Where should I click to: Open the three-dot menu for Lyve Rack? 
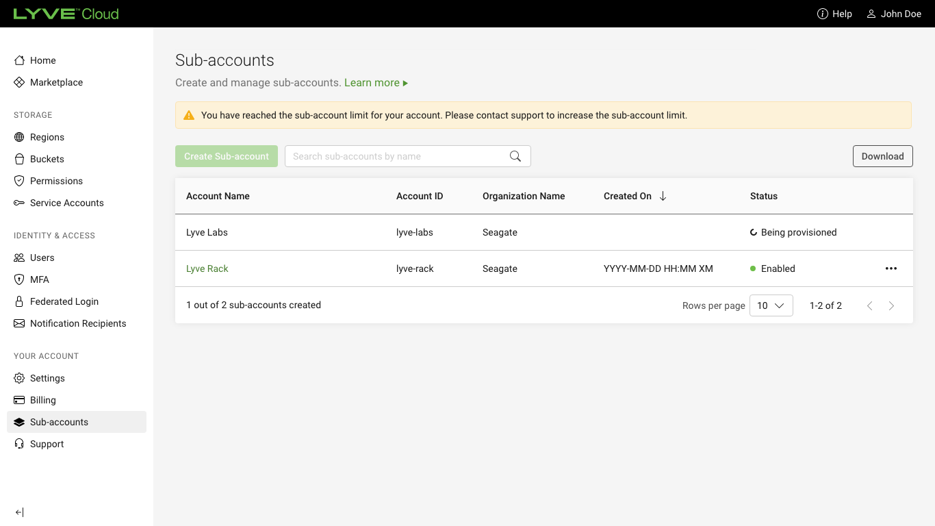891,268
